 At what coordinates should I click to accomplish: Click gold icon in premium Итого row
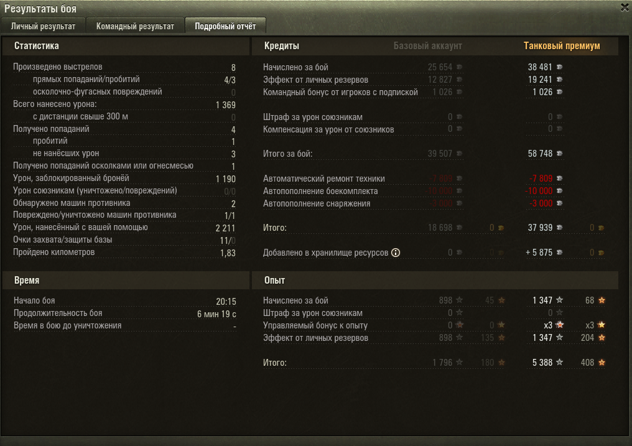point(601,228)
